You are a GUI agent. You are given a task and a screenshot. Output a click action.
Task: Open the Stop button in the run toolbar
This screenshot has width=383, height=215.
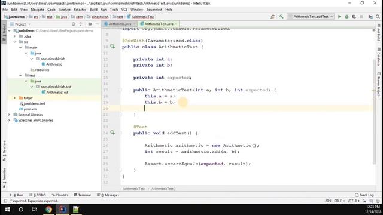[361, 17]
